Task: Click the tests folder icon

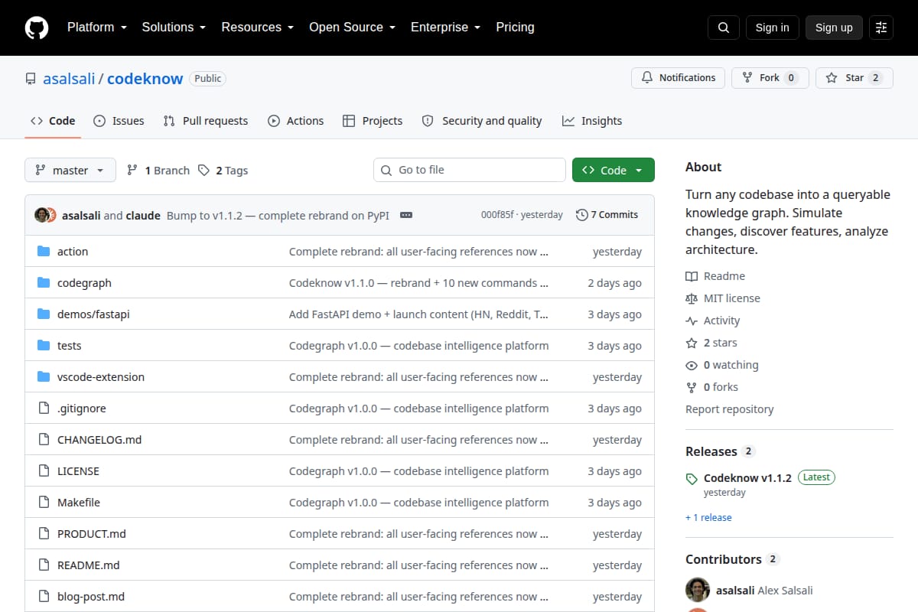Action: pyautogui.click(x=44, y=346)
